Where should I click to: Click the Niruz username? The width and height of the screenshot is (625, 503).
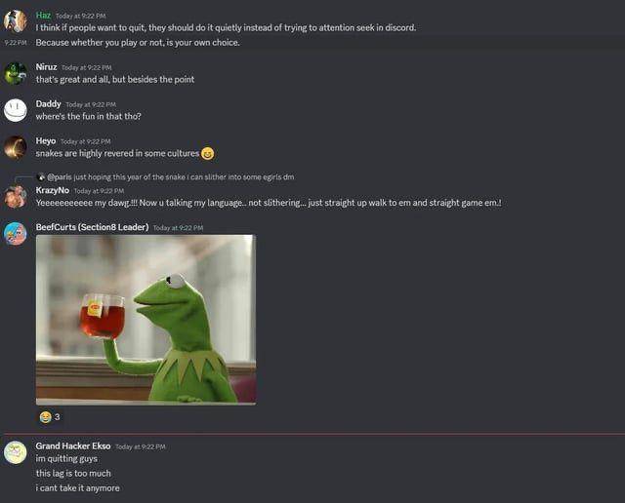tap(46, 67)
